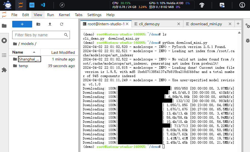Switch to the JupyterLab launcher icon

pos(21,5)
